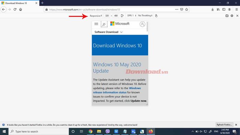This screenshot has height=135, width=240.
Task: Open File Explorer from the taskbar
Action: click(x=99, y=132)
